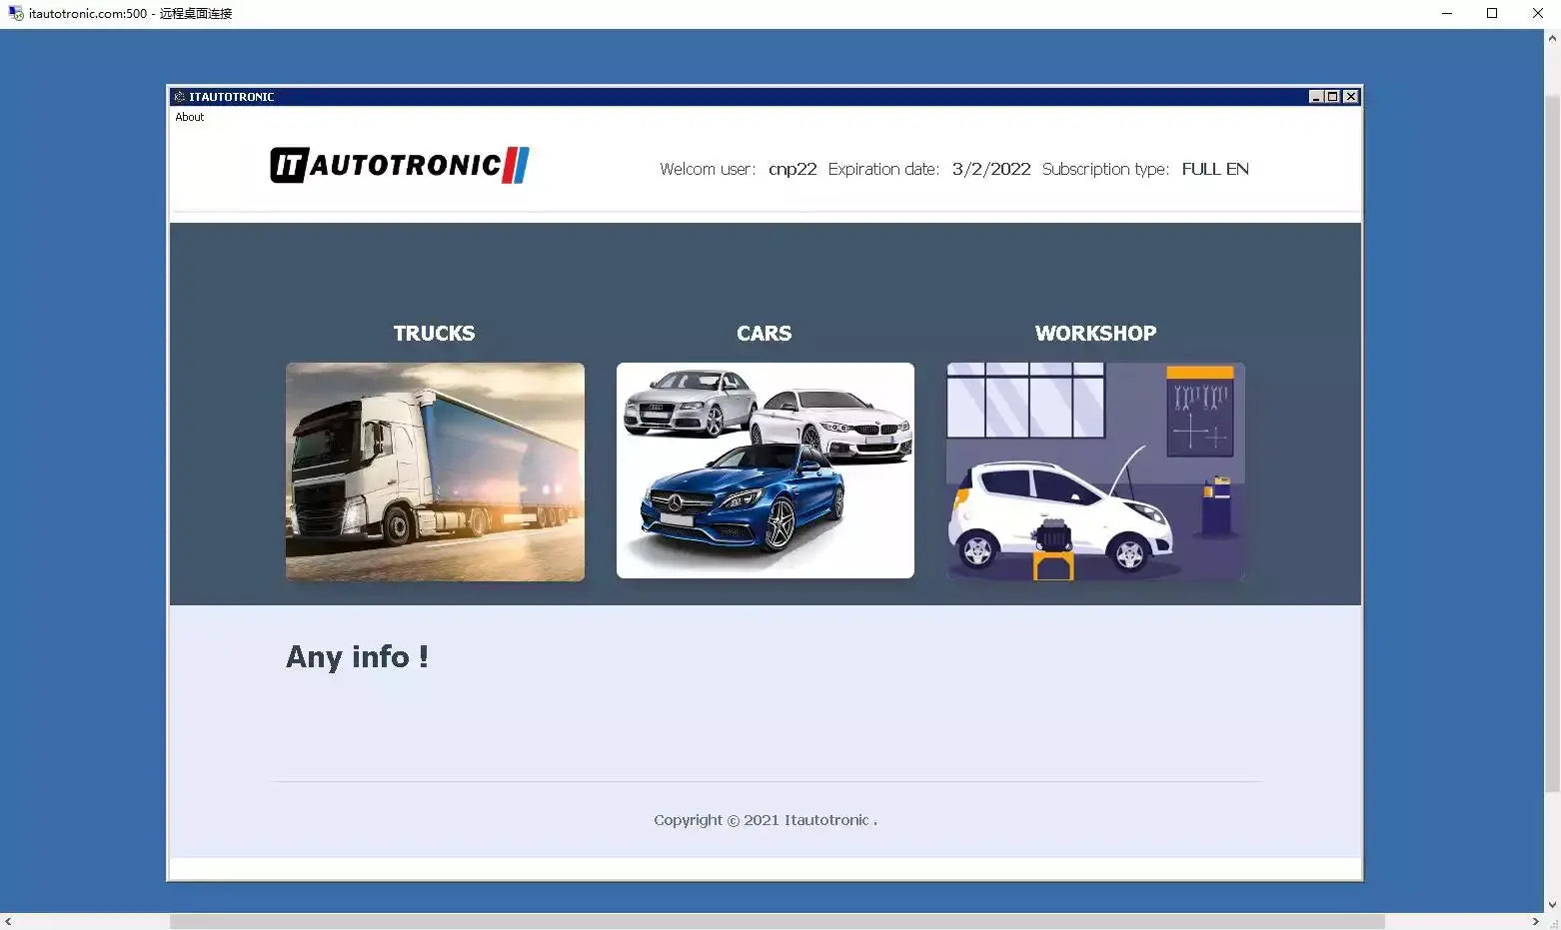Minimize the inner ITAUTOTRONIC window
1561x930 pixels.
[1316, 97]
